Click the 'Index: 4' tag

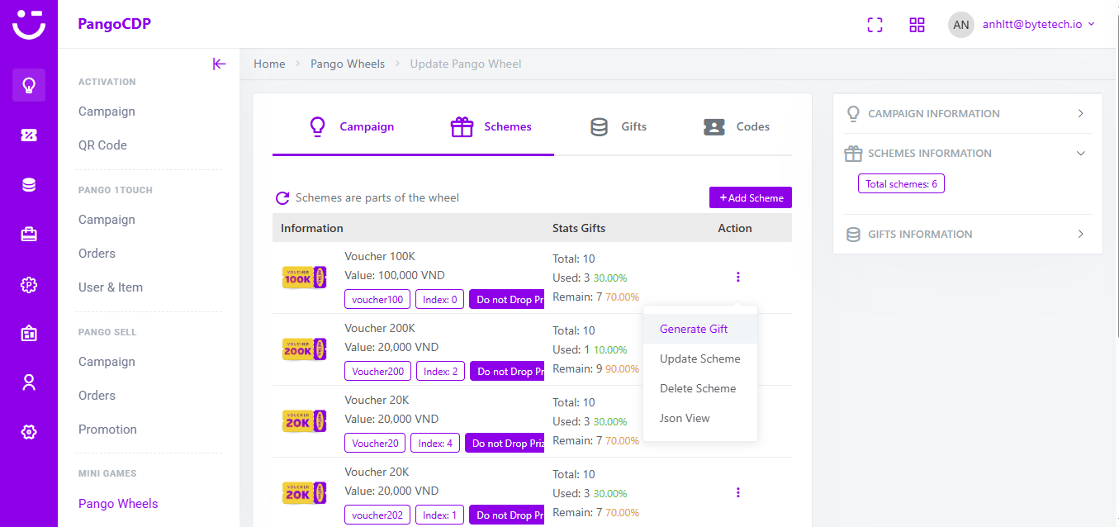435,443
